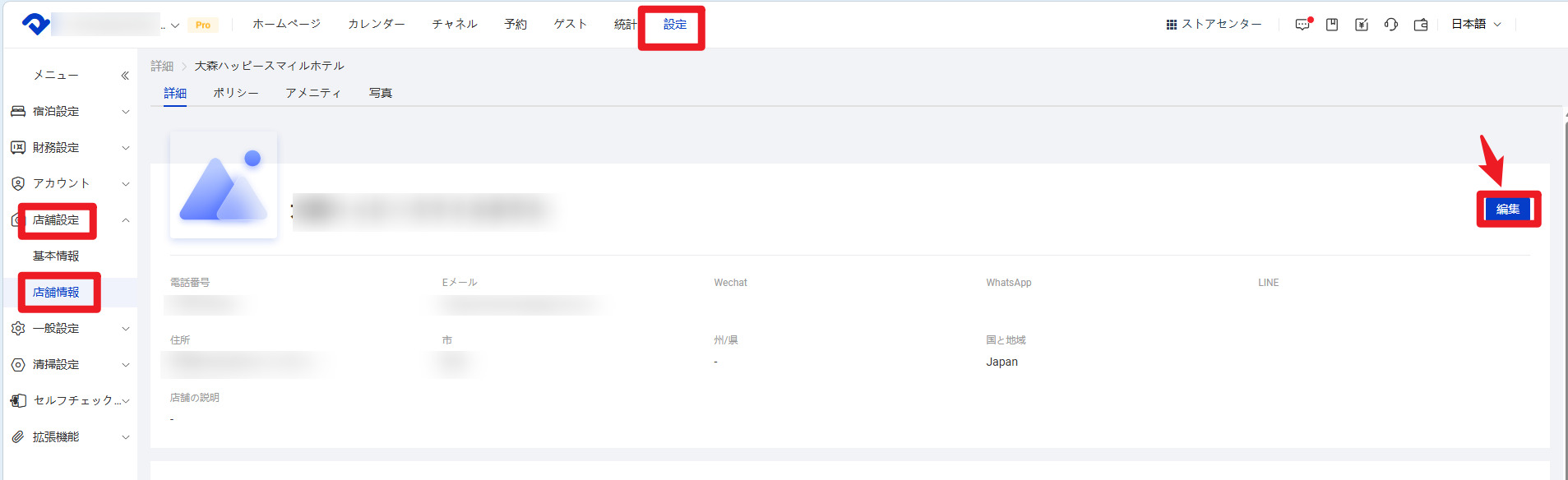Switch to the ポリシー tab
Screen dimensions: 1568x480
pyautogui.click(x=236, y=93)
